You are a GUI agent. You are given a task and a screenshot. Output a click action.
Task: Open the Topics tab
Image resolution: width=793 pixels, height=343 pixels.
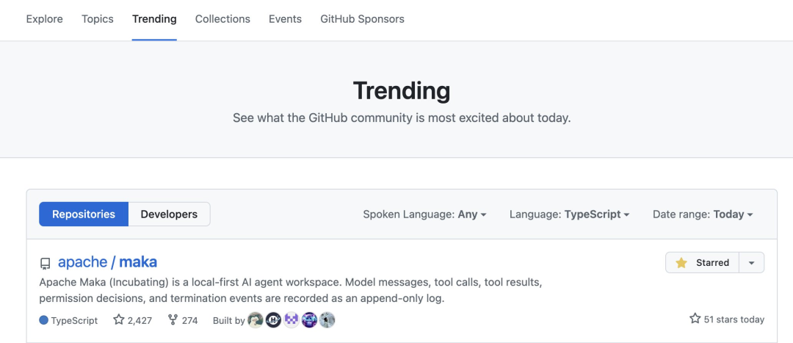coord(98,19)
